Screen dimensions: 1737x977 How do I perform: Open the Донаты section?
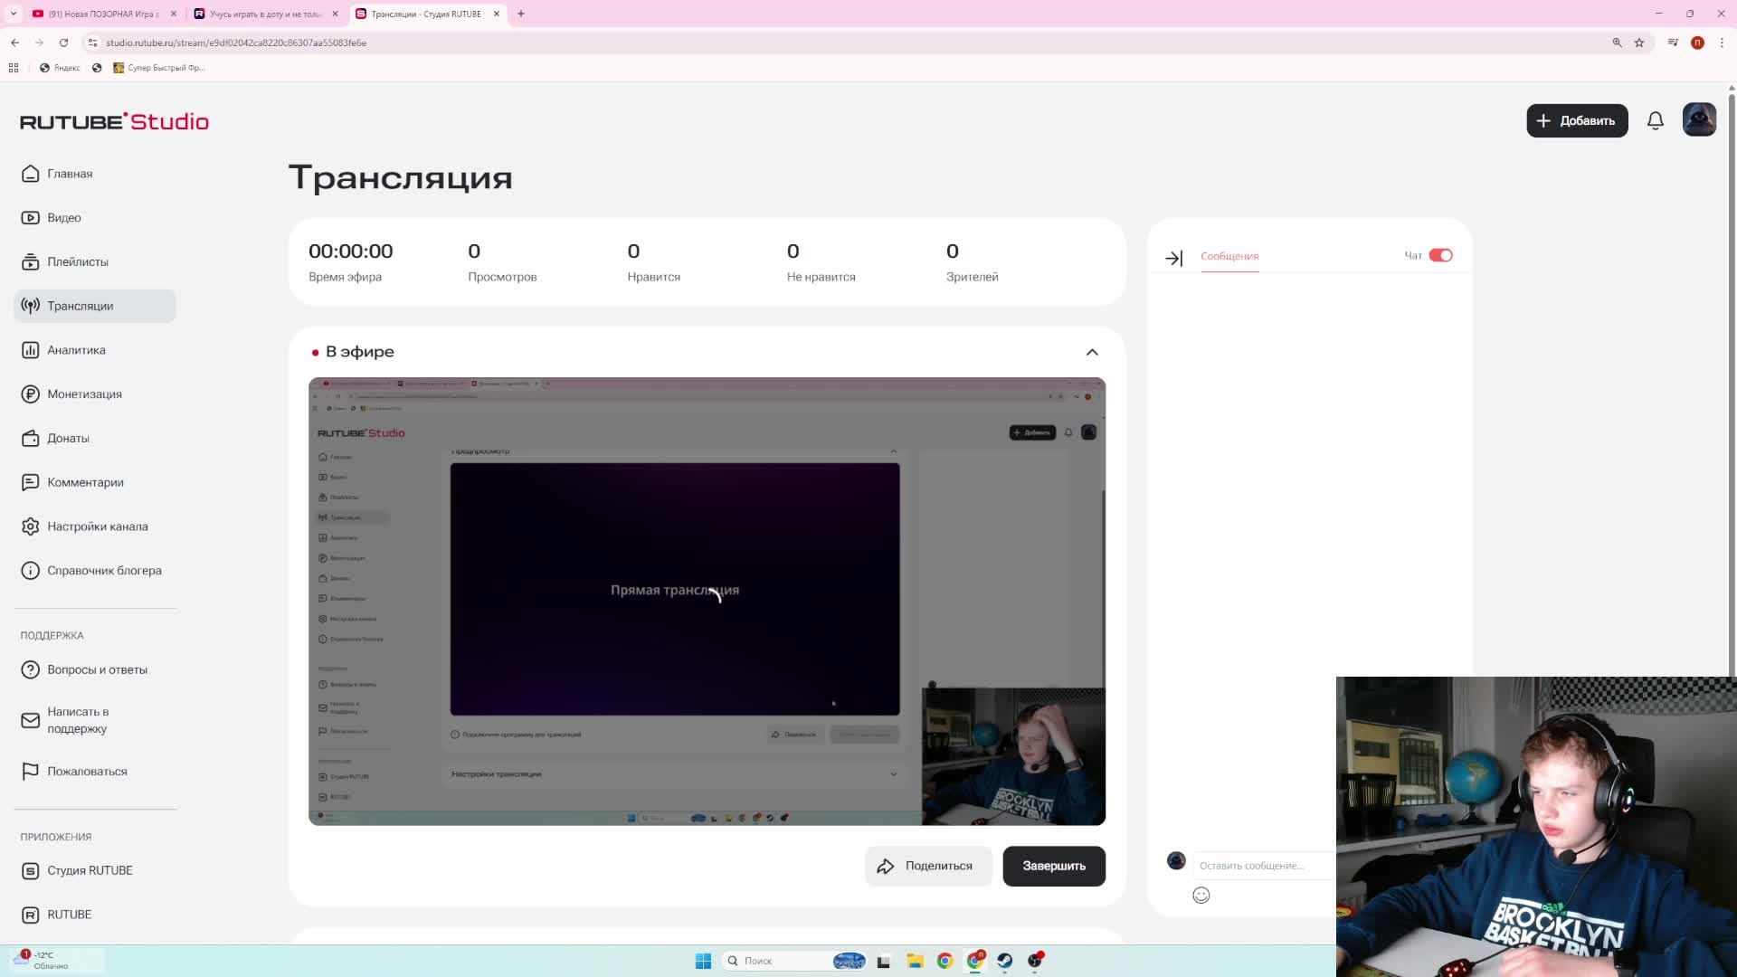click(x=68, y=438)
